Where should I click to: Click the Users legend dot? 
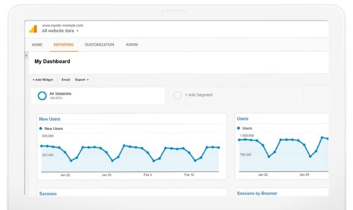(238, 128)
